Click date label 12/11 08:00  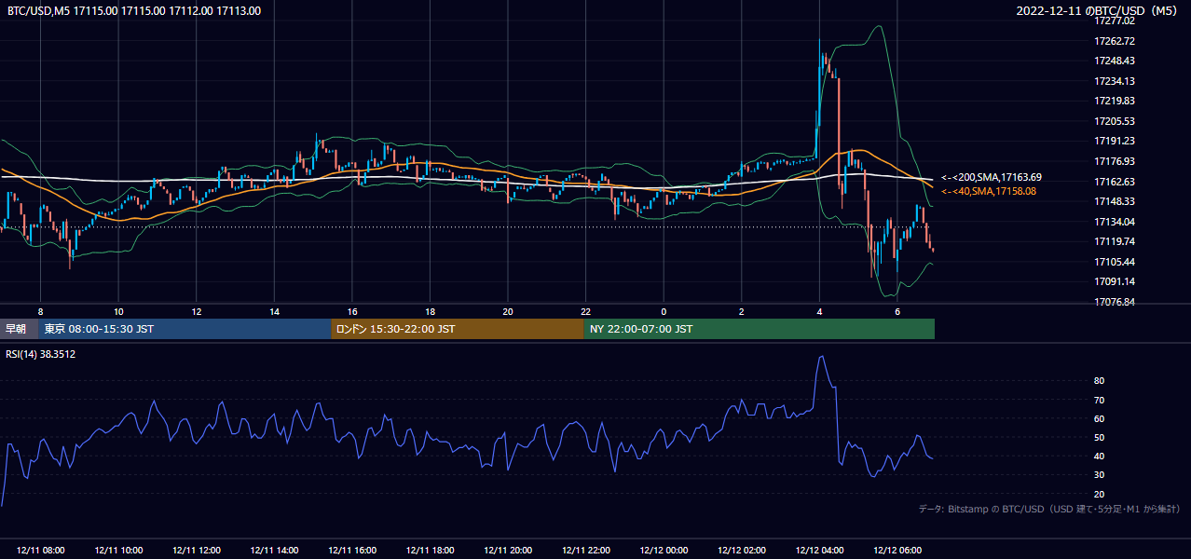pyautogui.click(x=40, y=550)
